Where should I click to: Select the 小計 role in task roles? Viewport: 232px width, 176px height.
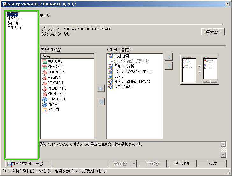[132, 82]
